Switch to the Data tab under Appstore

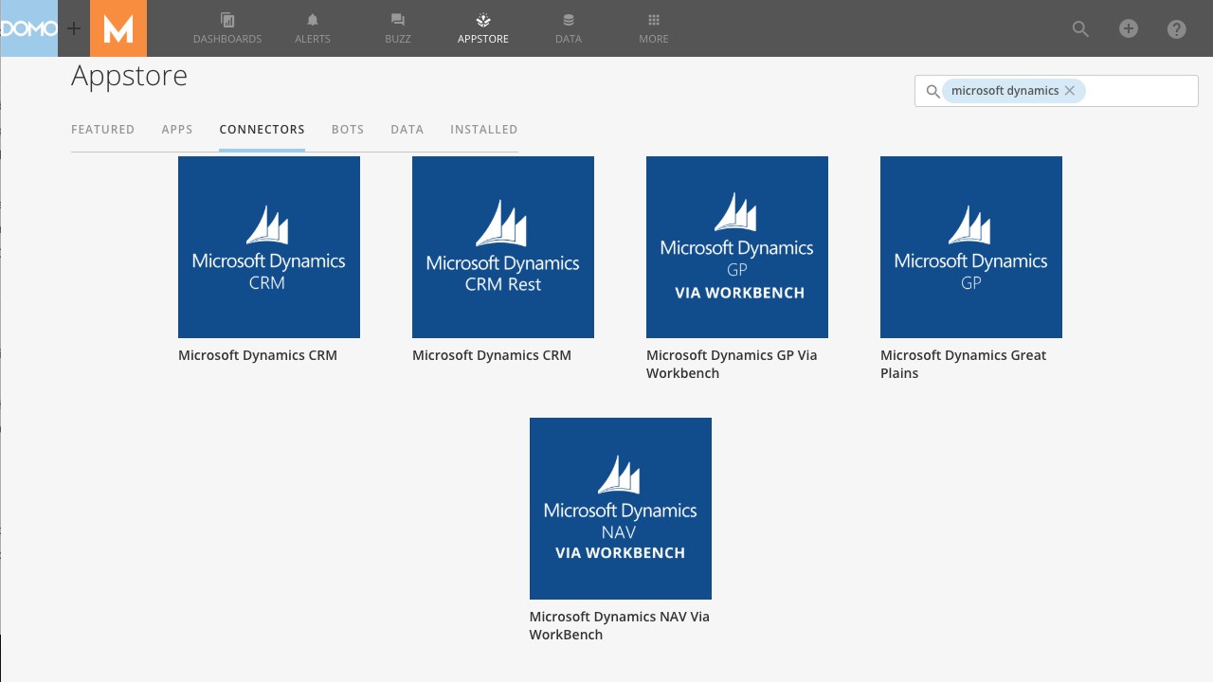click(x=407, y=130)
